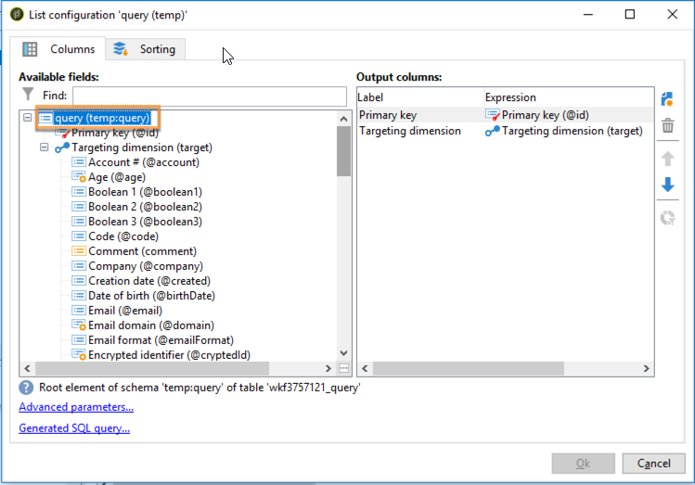Screen dimensions: 695x485
Task: Select the Account # (@account) field
Action: coord(144,162)
